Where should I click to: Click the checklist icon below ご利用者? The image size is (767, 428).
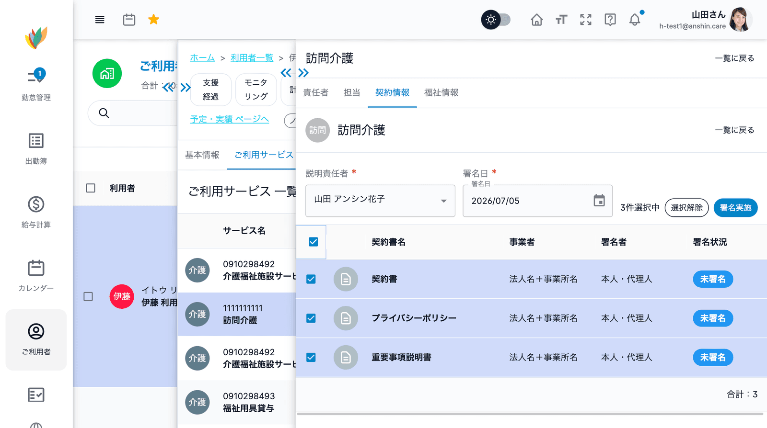(36, 394)
